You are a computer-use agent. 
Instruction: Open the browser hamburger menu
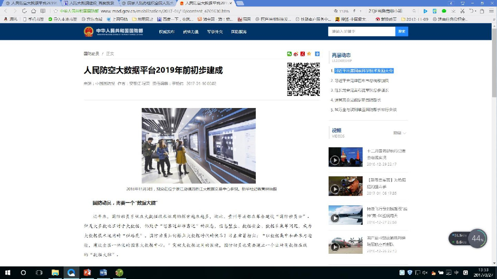click(491, 11)
